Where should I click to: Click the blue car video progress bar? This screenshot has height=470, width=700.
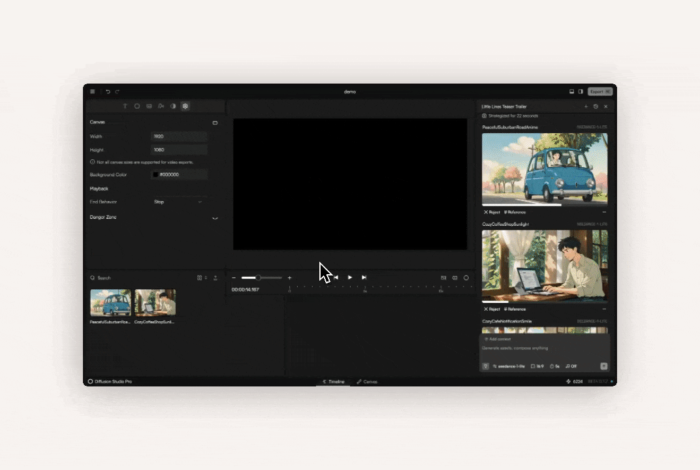pyautogui.click(x=545, y=205)
